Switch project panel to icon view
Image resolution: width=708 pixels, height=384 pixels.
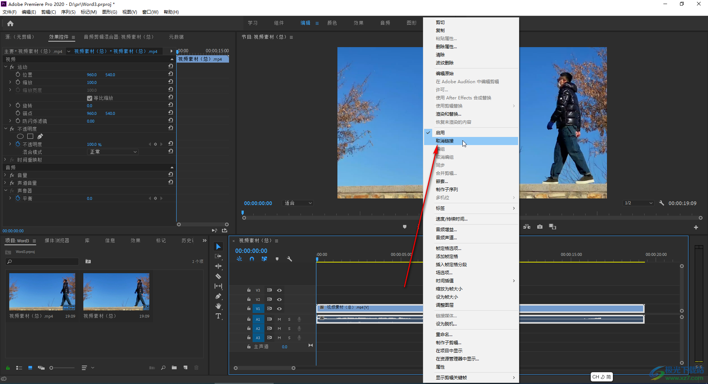click(30, 367)
